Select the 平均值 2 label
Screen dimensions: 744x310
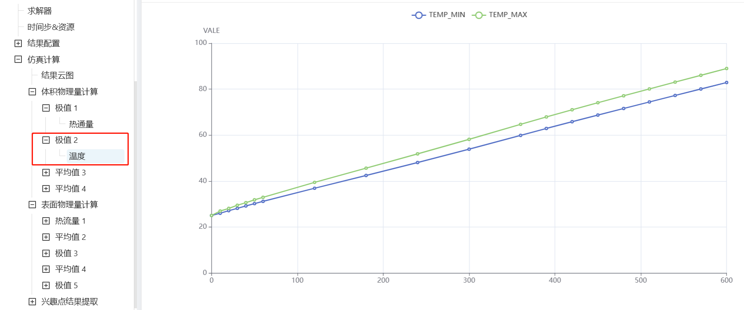(x=71, y=237)
